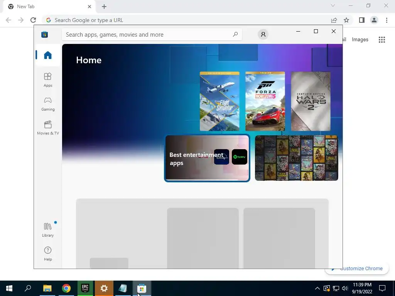Viewport: 395px width, 296px height.
Task: Open taskbar clock and date
Action: [362, 288]
